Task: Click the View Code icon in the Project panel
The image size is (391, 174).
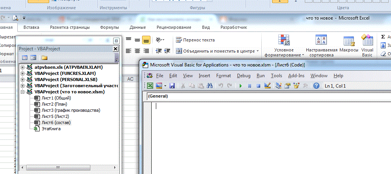Action: point(25,58)
